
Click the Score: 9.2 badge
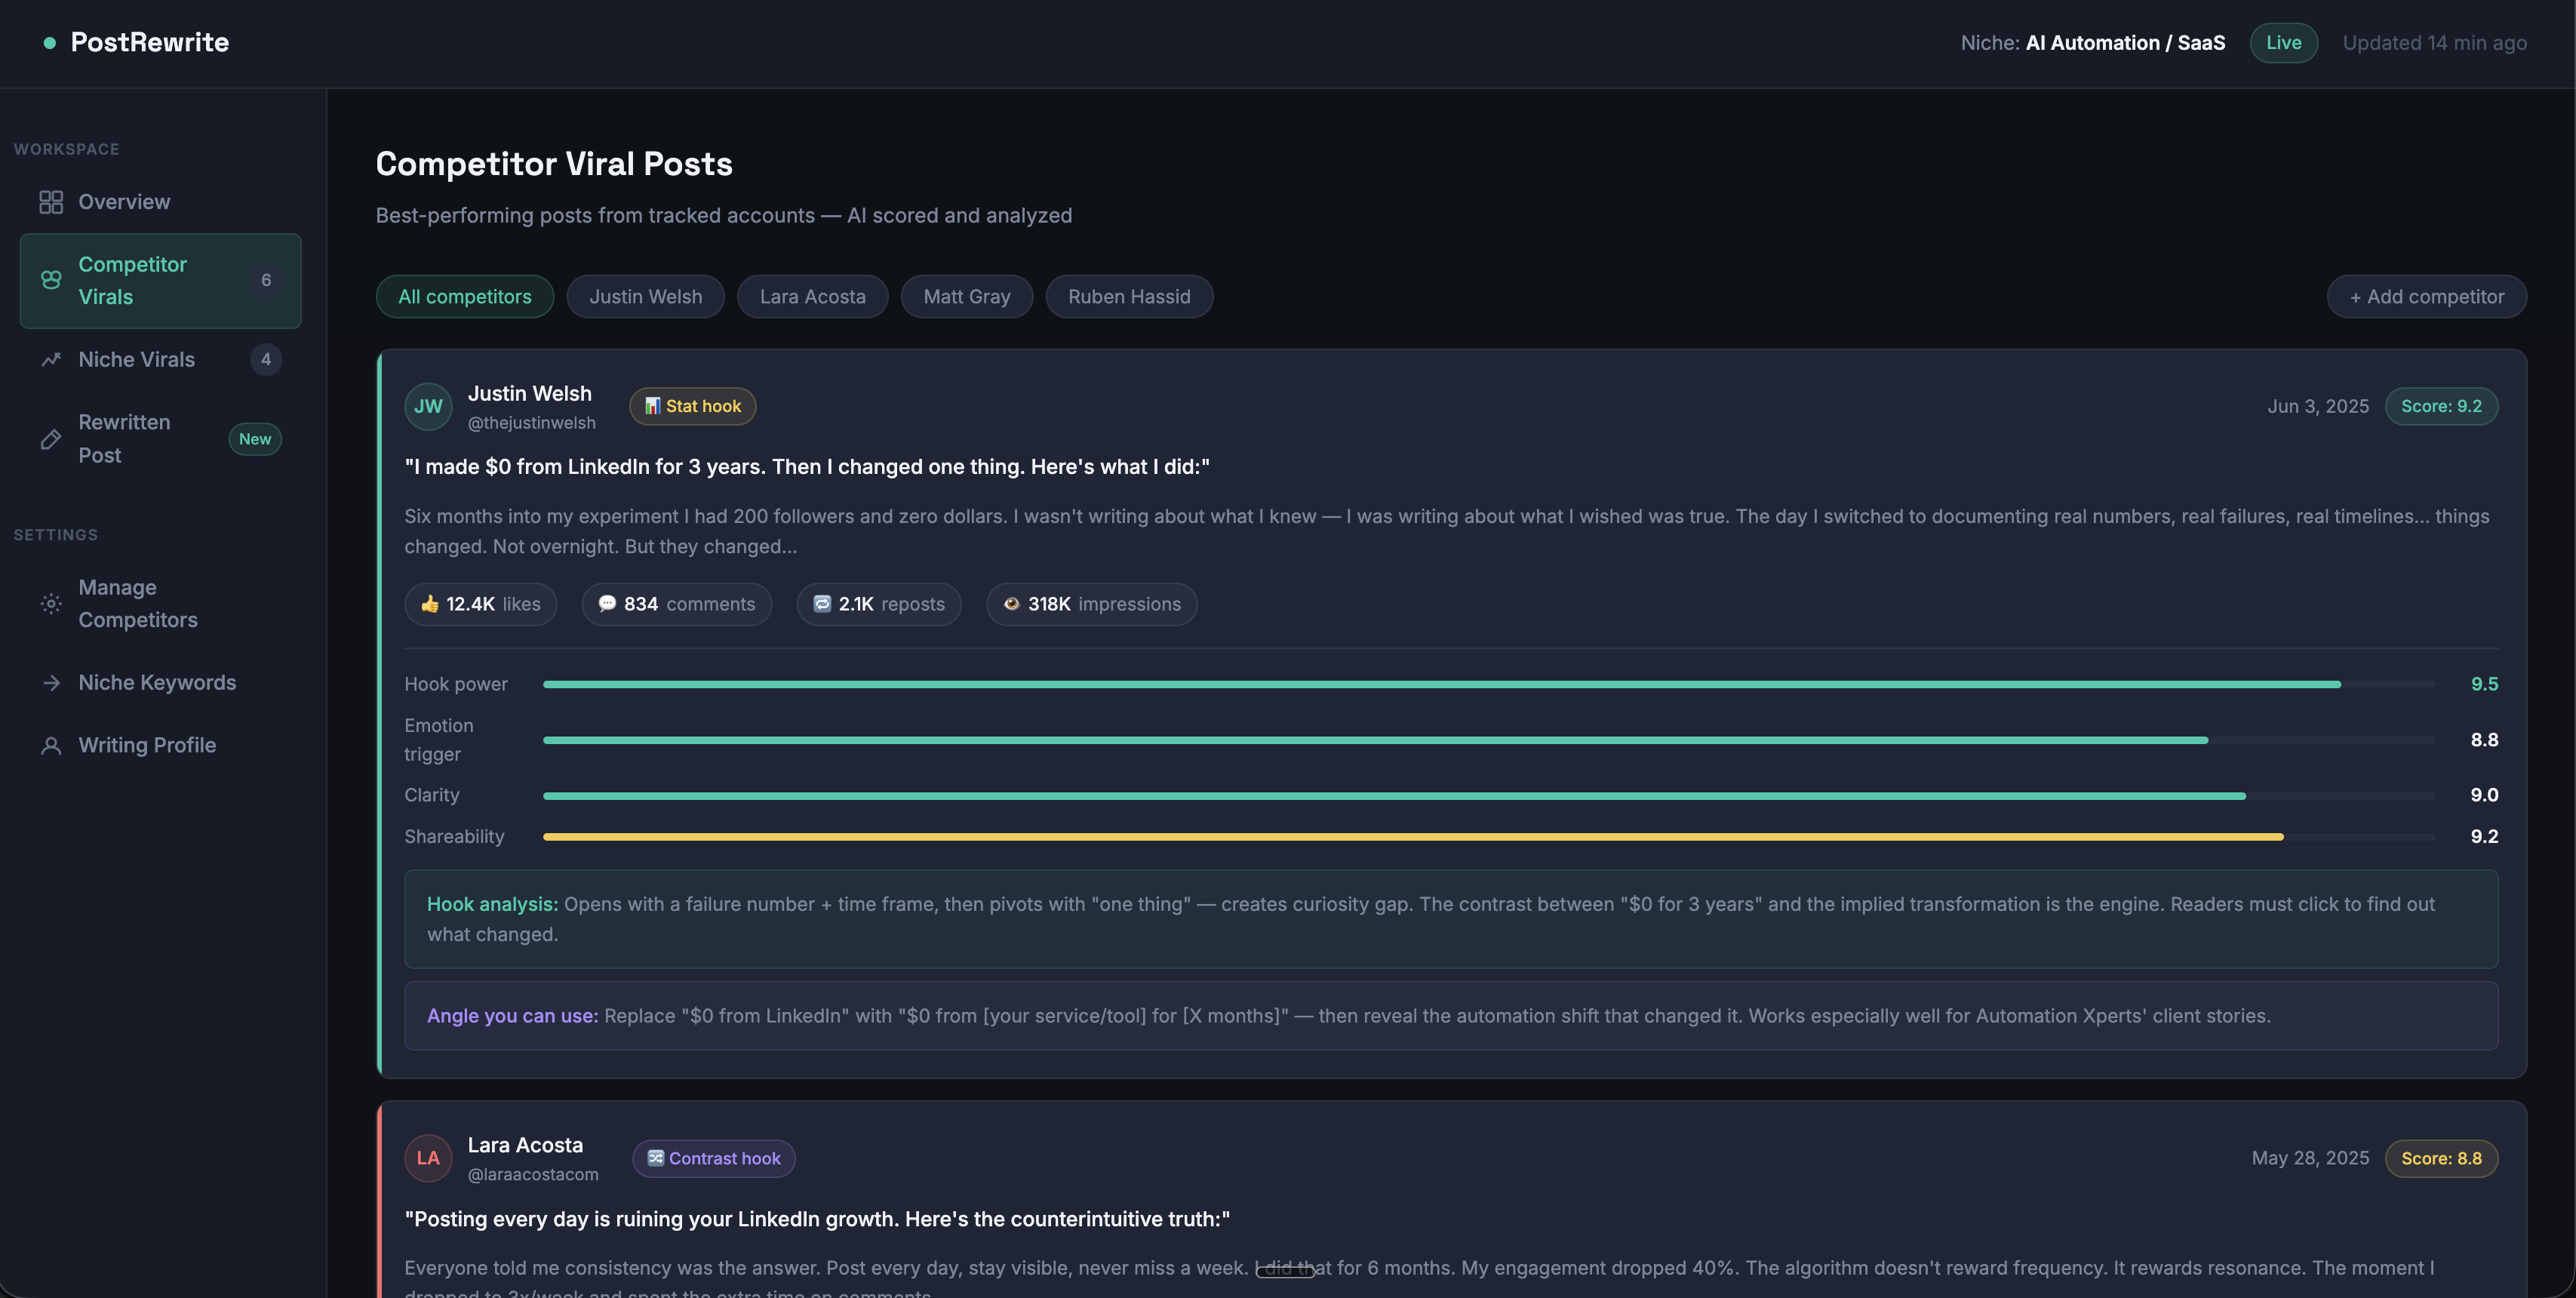(x=2442, y=407)
